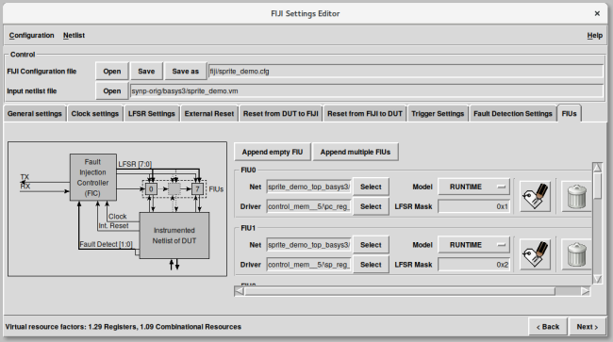
Task: Click Open for FIJI Configuration file
Action: click(x=112, y=72)
